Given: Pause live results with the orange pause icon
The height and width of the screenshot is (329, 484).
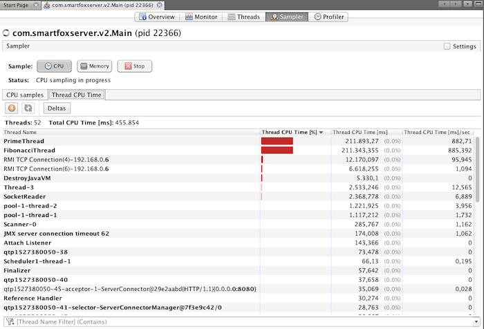Looking at the screenshot, I should click(12, 108).
